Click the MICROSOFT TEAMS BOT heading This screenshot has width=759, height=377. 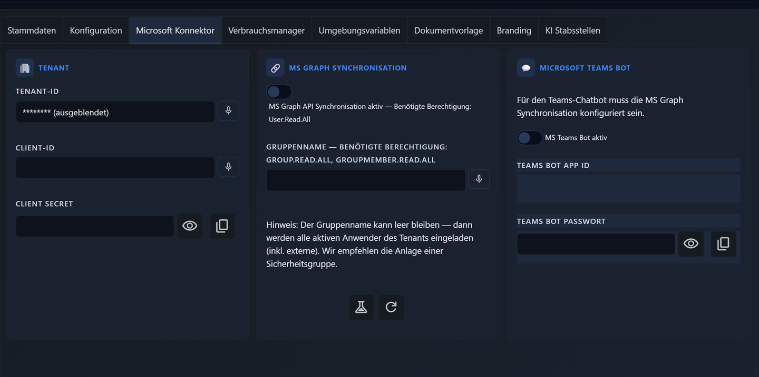(585, 68)
